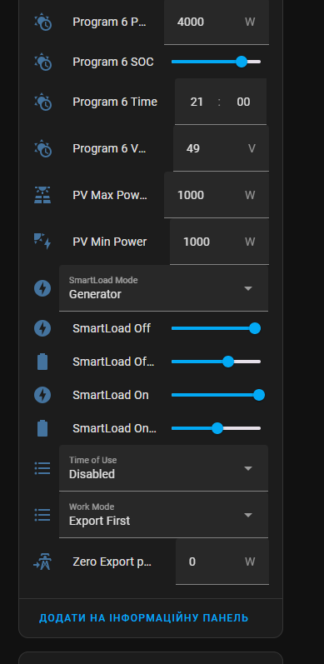Open the Work Mode Export First dropdown
This screenshot has height=664, width=324.
point(163,515)
